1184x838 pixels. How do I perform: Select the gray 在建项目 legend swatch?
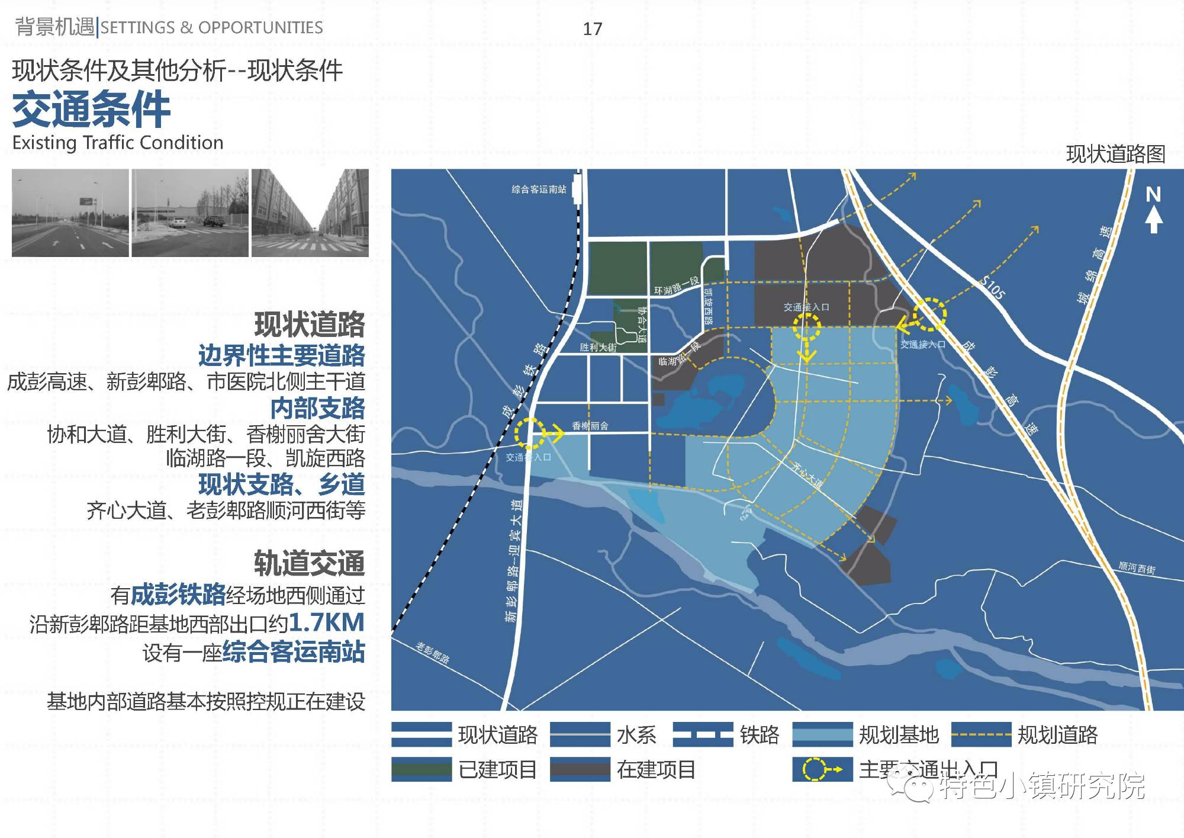point(580,769)
